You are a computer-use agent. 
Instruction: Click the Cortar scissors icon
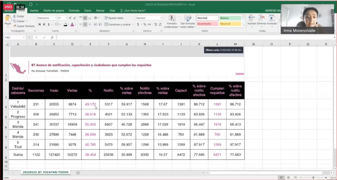pyautogui.click(x=15, y=16)
